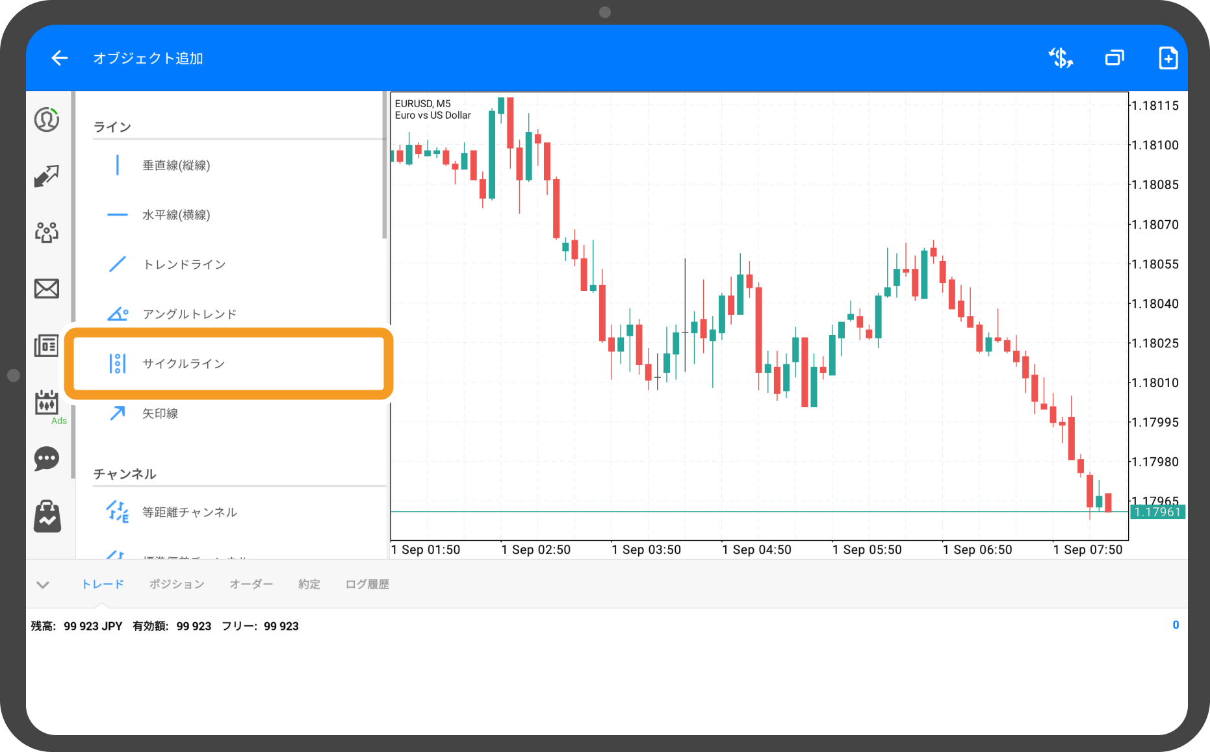Screen dimensions: 1210x752
Task: Collapse the bottom panel chevron
Action: [43, 584]
